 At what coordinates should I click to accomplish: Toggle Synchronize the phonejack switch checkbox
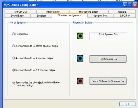click(13, 84)
